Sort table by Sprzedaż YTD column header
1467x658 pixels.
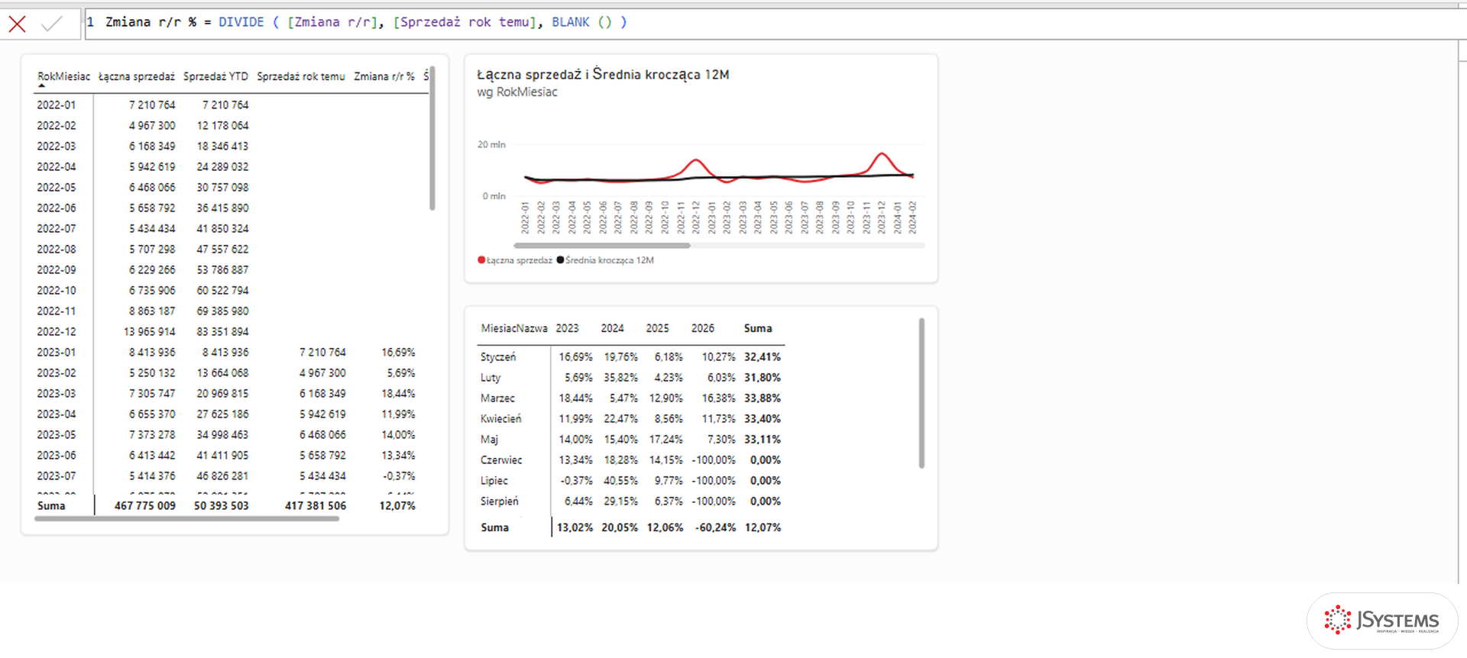click(x=215, y=76)
